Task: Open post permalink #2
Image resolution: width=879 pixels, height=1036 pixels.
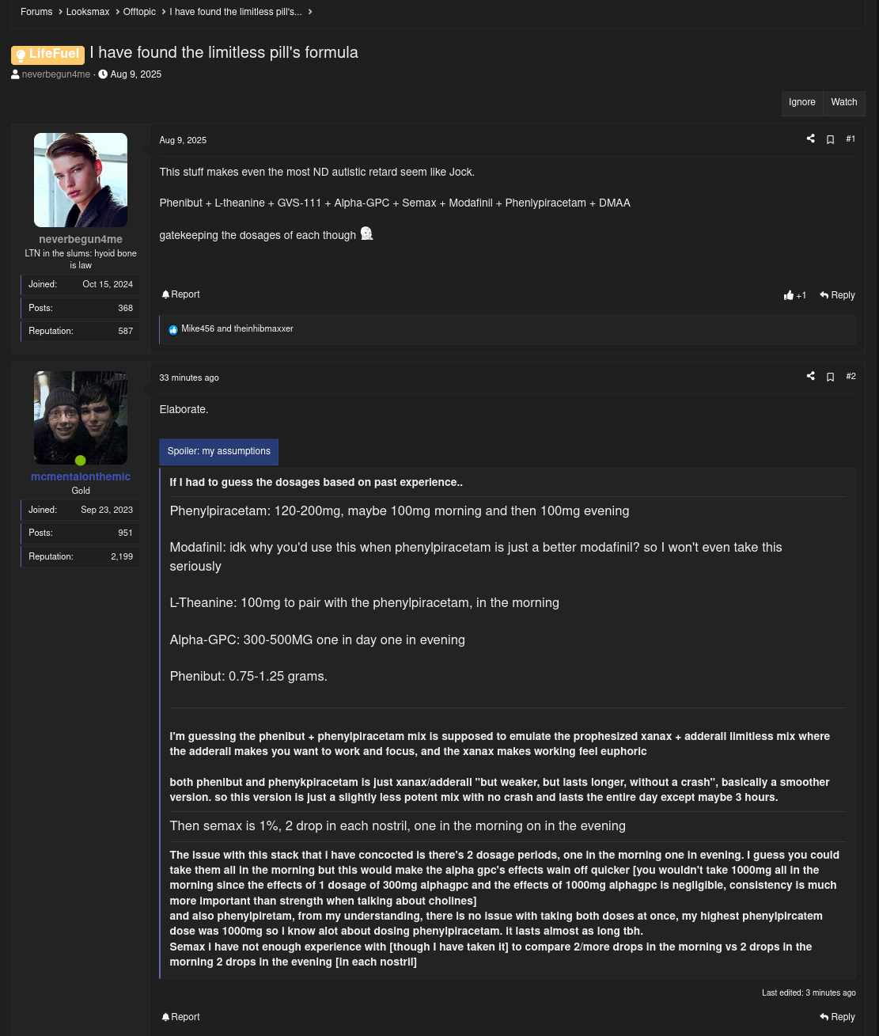Action: pyautogui.click(x=851, y=376)
